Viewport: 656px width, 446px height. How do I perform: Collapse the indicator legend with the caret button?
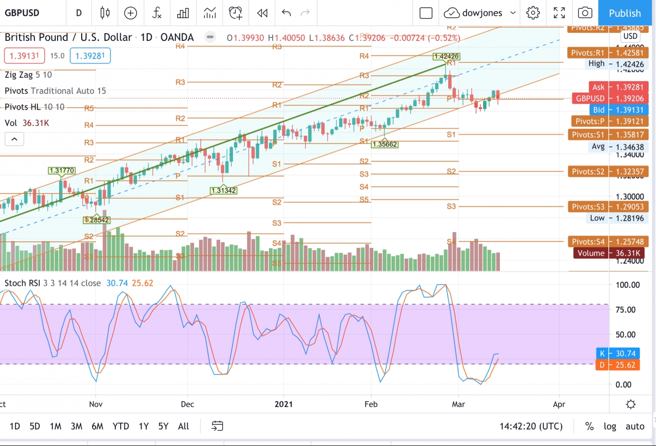point(14,139)
